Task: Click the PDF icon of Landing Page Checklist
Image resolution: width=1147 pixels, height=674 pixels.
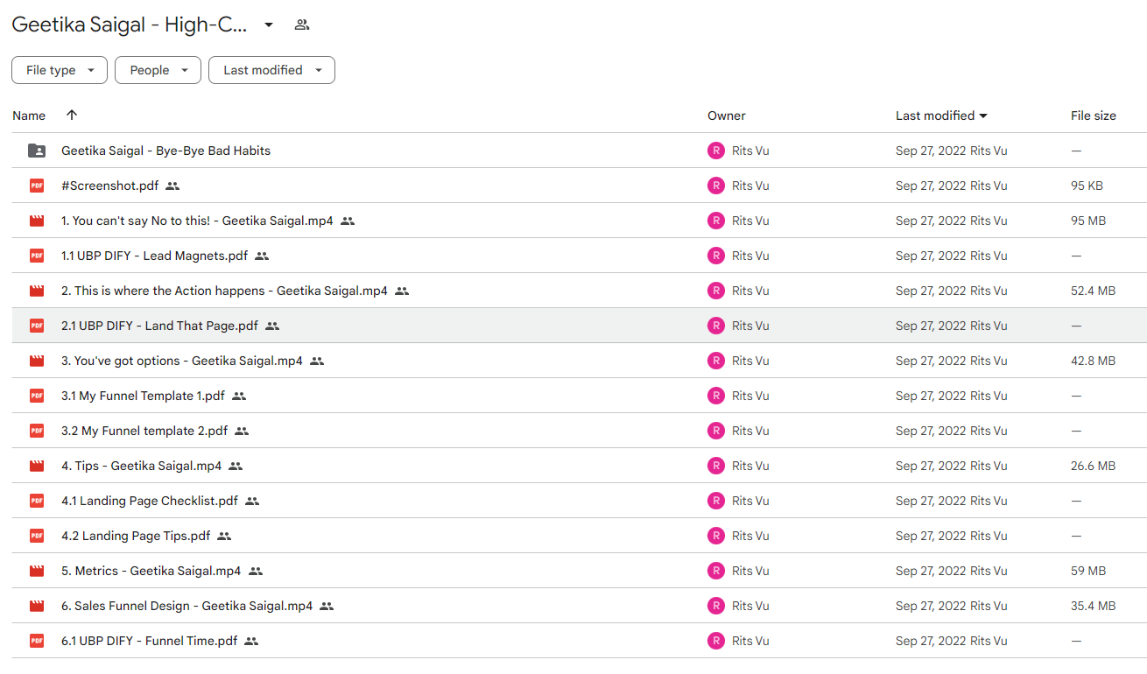Action: pyautogui.click(x=37, y=501)
